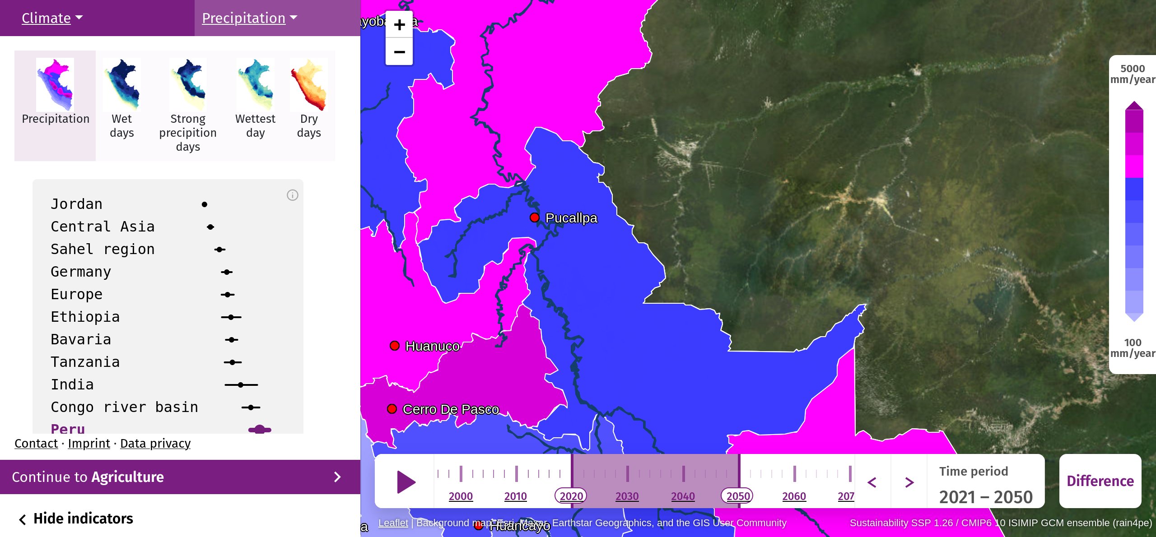Open the Data privacy link
This screenshot has width=1156, height=537.
tap(155, 443)
